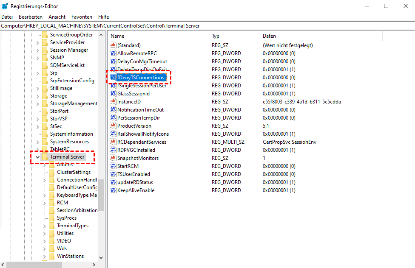Collapse the Terminal Server tree node
This screenshot has height=268, width=415.
point(38,157)
